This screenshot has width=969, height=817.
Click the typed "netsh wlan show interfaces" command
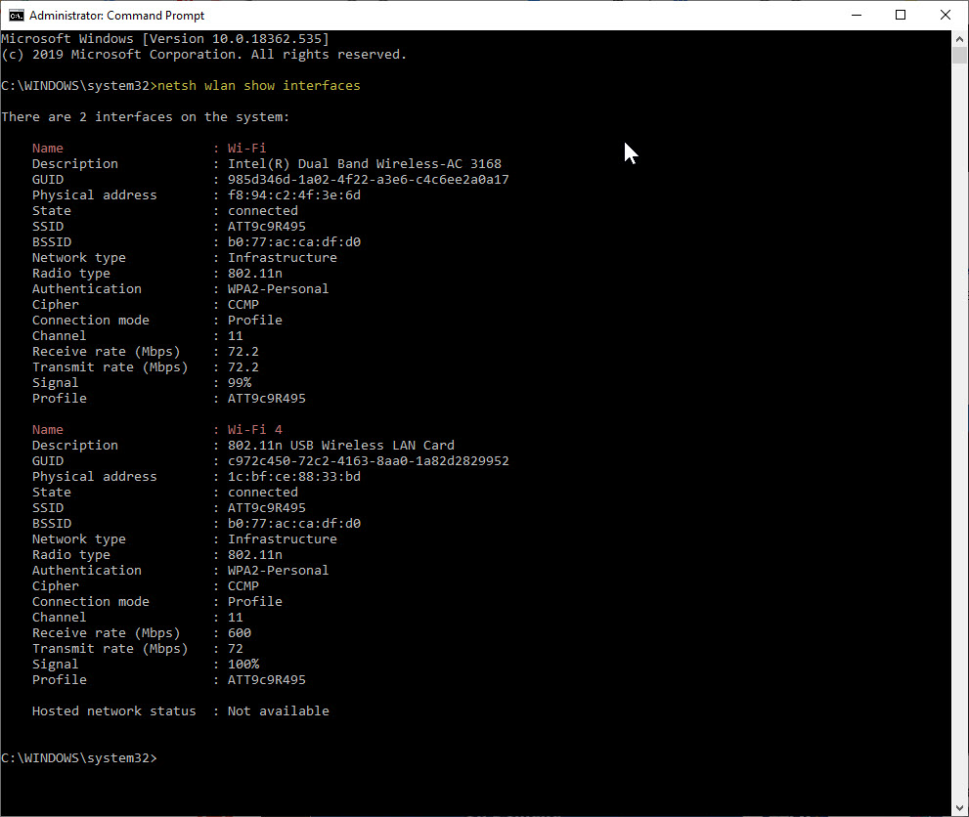click(x=258, y=86)
